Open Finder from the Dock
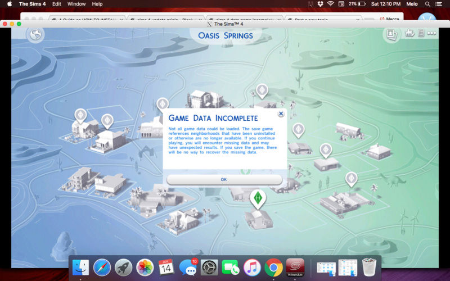 [x=80, y=268]
